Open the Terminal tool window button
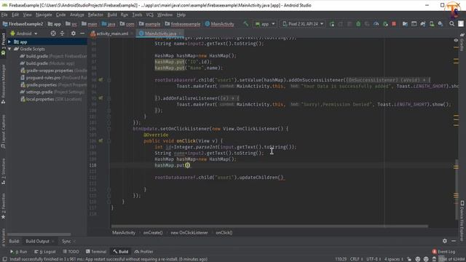The width and height of the screenshot is (466, 262). point(96,252)
